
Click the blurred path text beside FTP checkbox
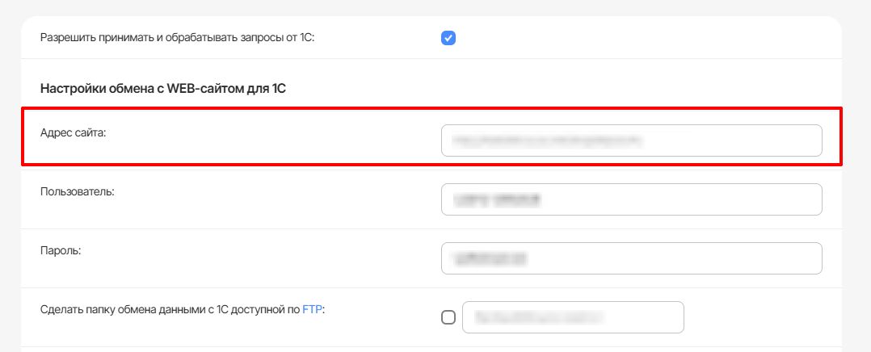click(539, 317)
